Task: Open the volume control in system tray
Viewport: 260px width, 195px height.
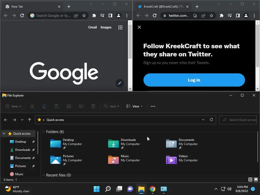Action: pos(229,189)
